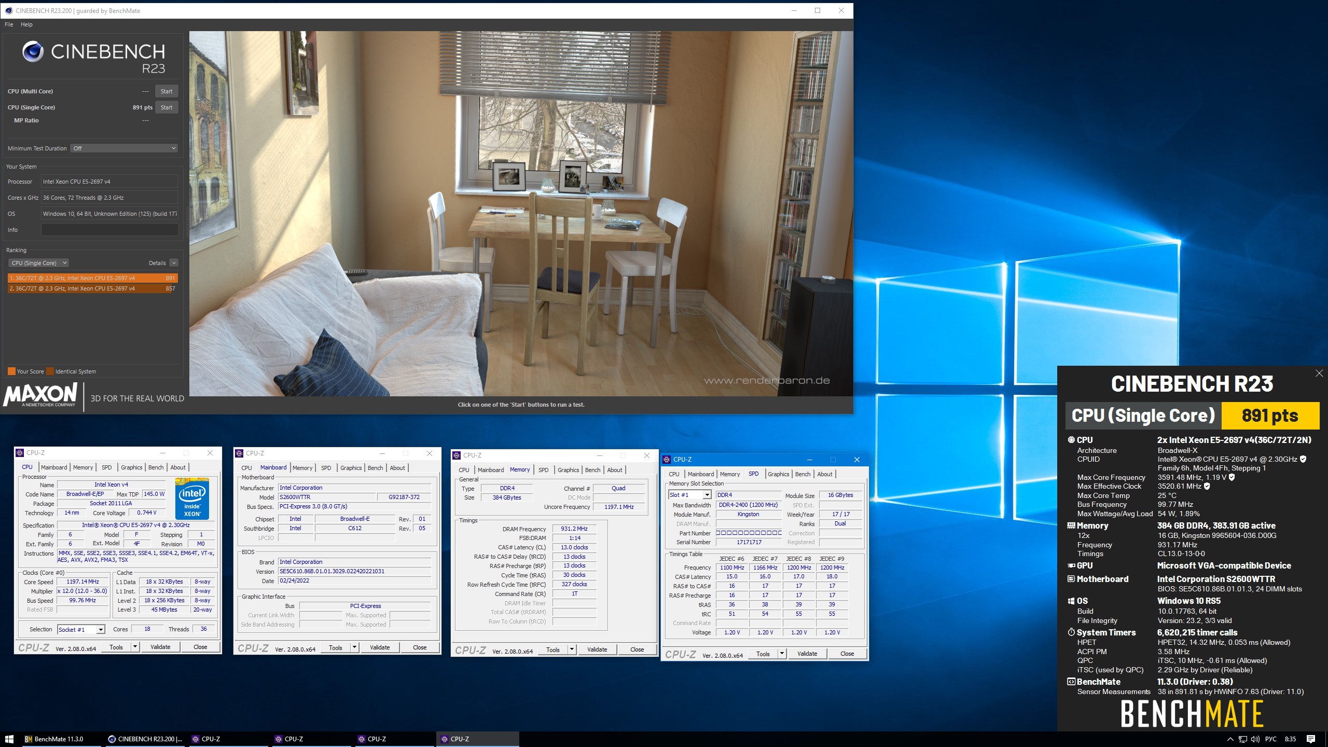Click the CPU-Z icon in the CPU window title

[x=20, y=453]
